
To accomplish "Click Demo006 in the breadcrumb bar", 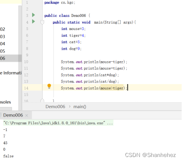I will click(55, 107).
